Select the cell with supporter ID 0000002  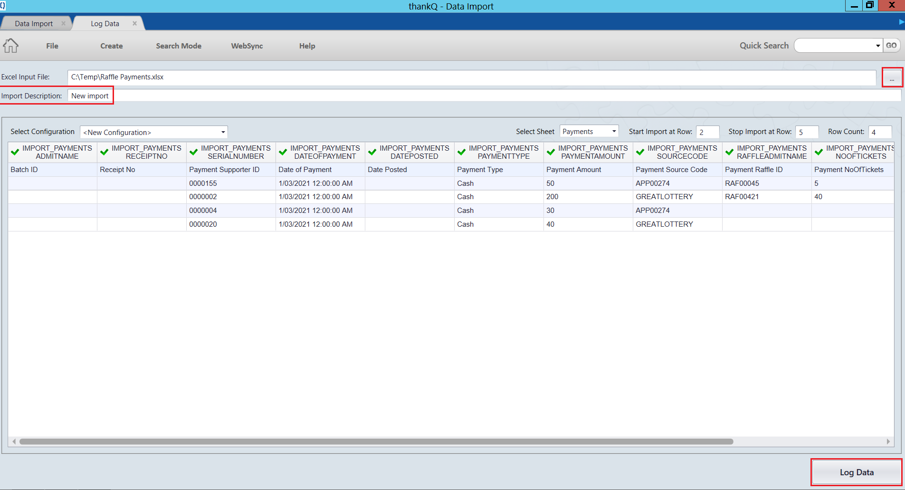click(x=231, y=197)
